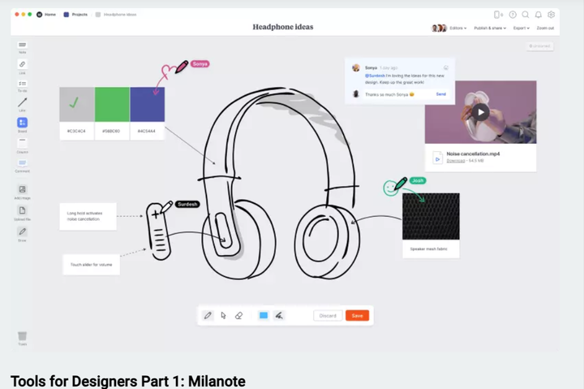Add a To-do list from sidebar
The width and height of the screenshot is (584, 389).
pyautogui.click(x=22, y=84)
